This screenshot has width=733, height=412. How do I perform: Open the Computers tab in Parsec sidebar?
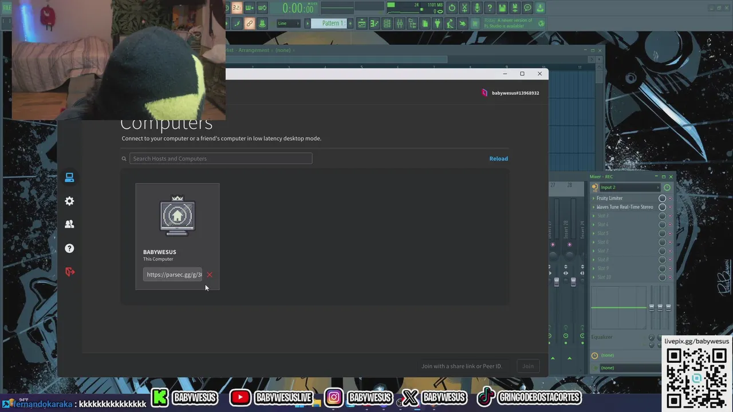click(x=69, y=177)
